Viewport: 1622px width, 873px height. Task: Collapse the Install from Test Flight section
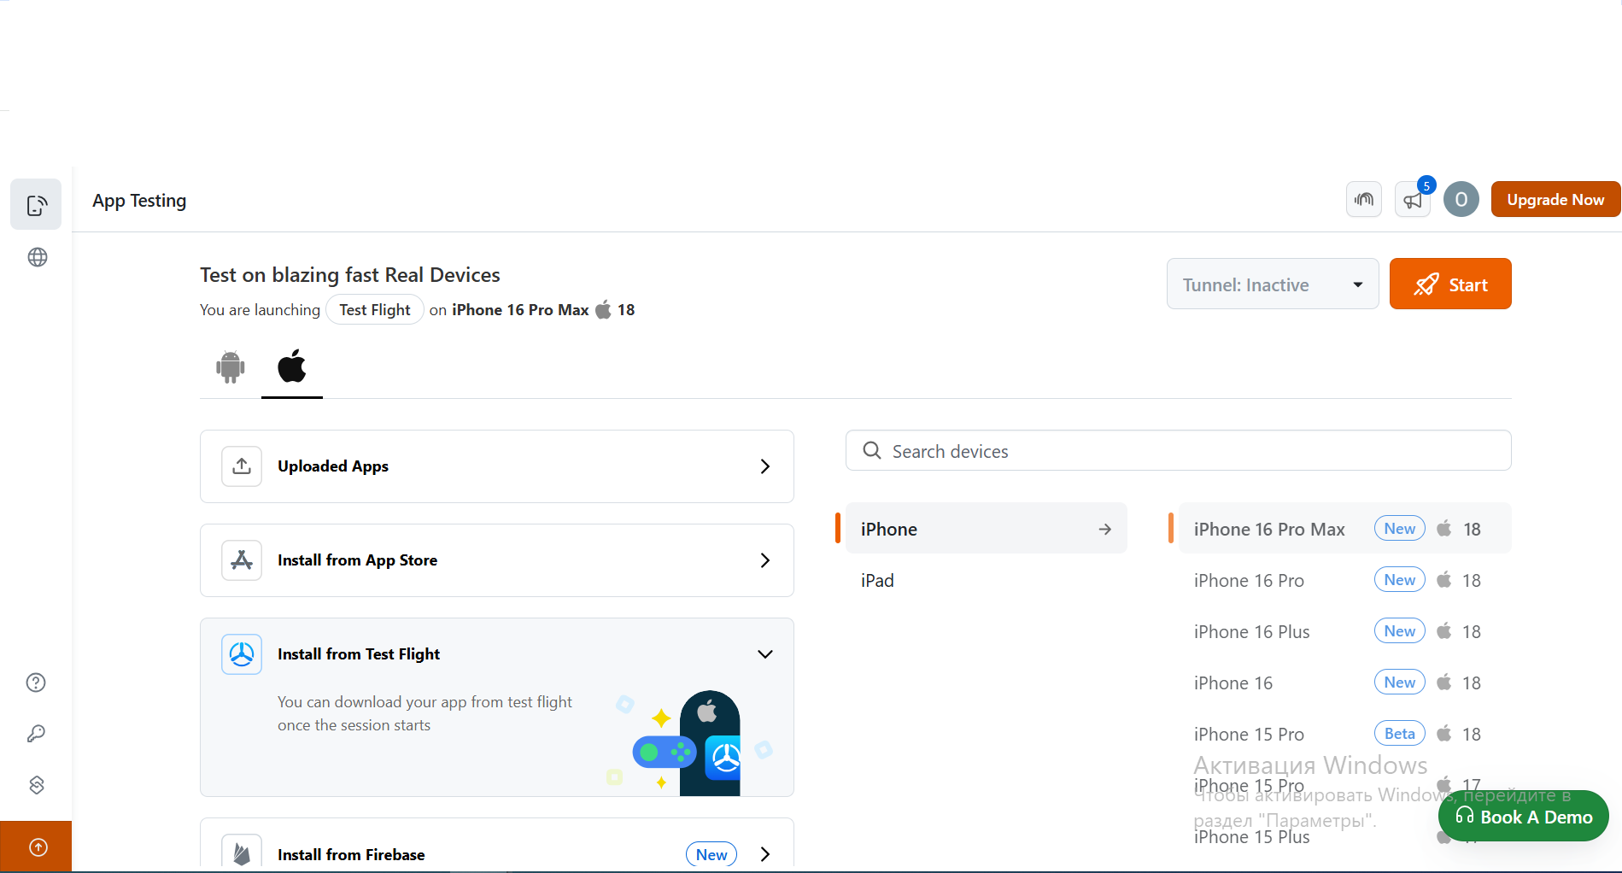(764, 654)
